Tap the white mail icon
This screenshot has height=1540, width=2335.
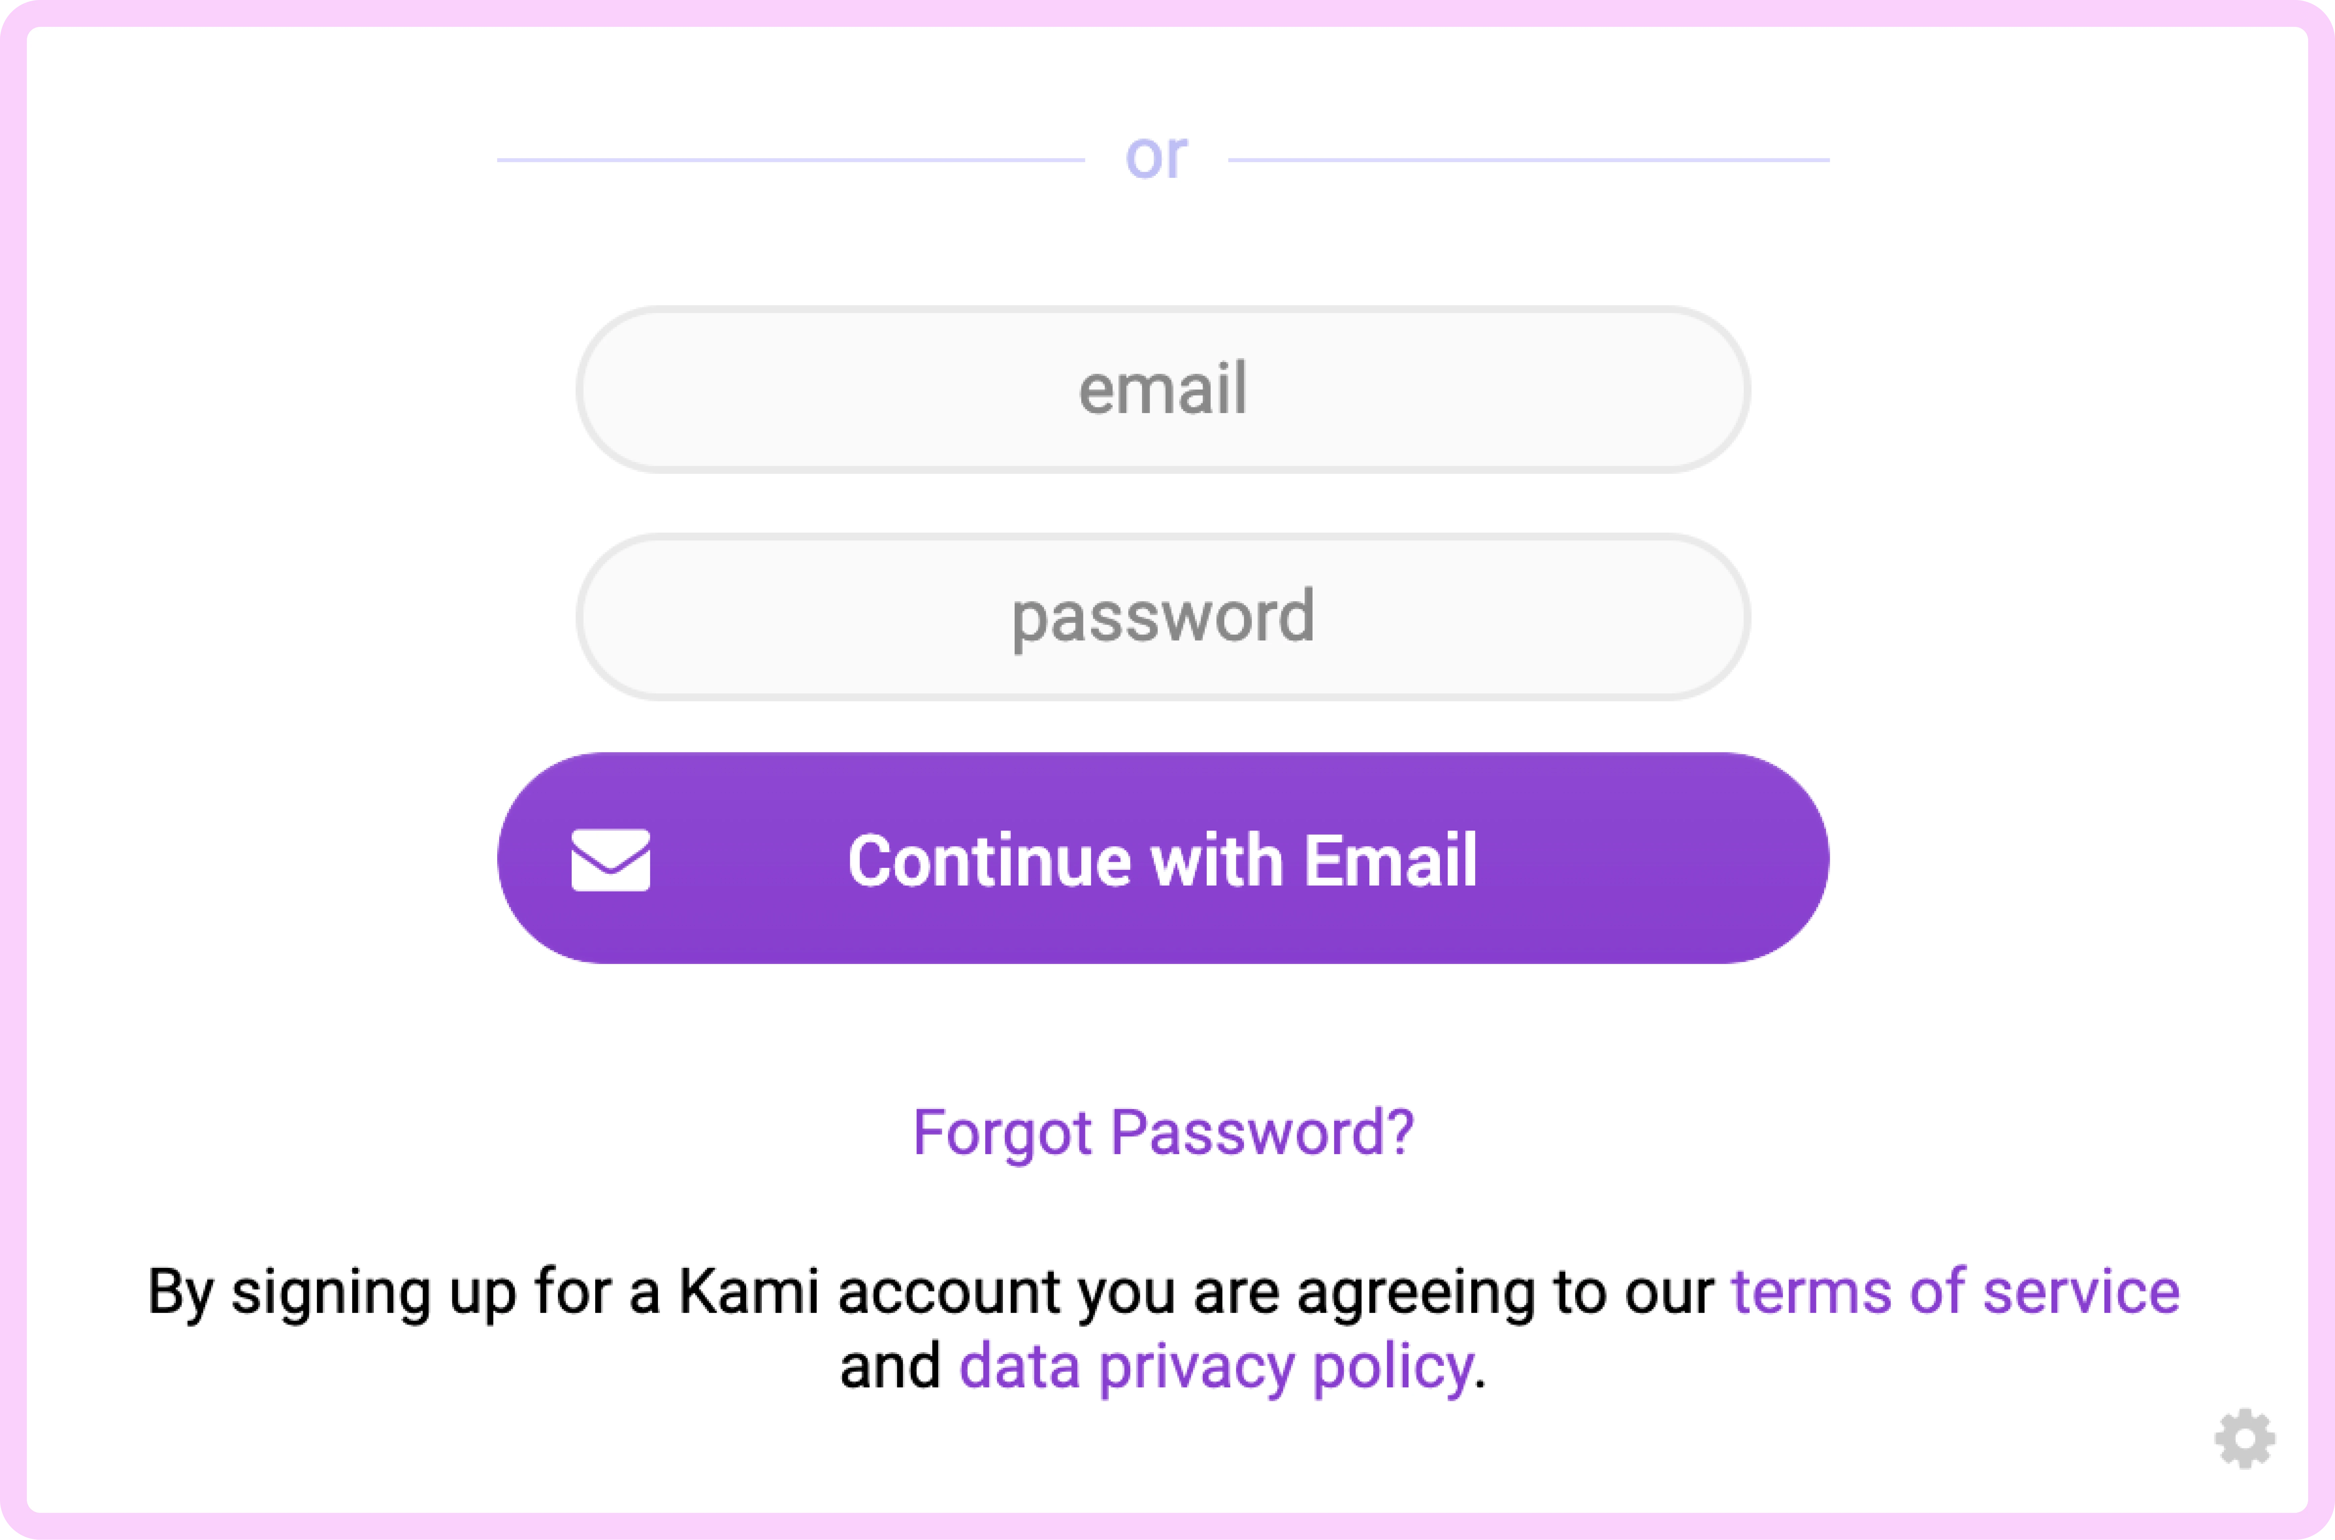click(610, 860)
